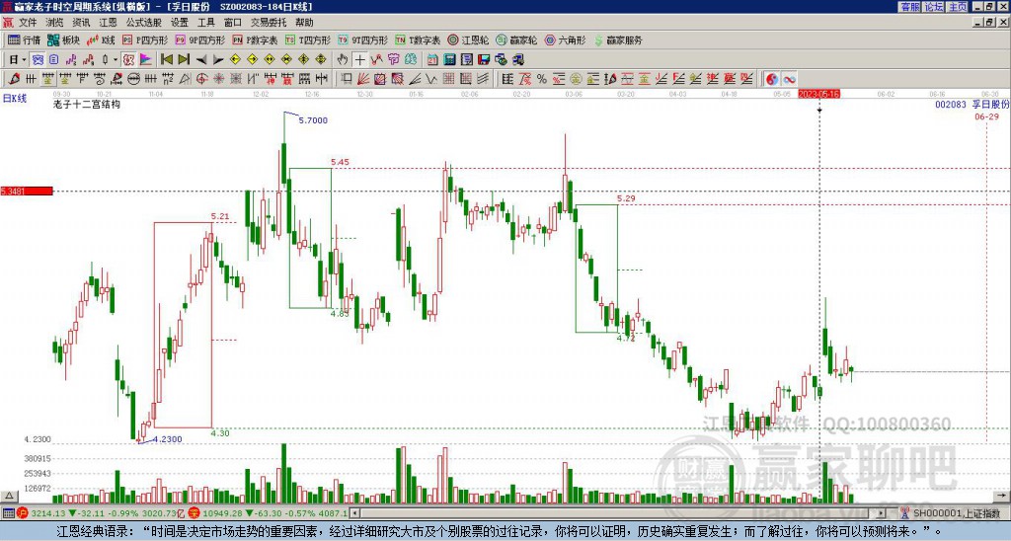Open the 交易委托 menu
Screen dimensions: 1011x541
(x=269, y=23)
